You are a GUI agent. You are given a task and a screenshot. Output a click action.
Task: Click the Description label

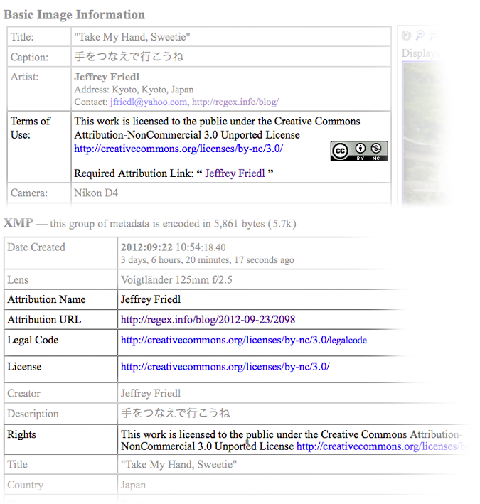tap(33, 413)
